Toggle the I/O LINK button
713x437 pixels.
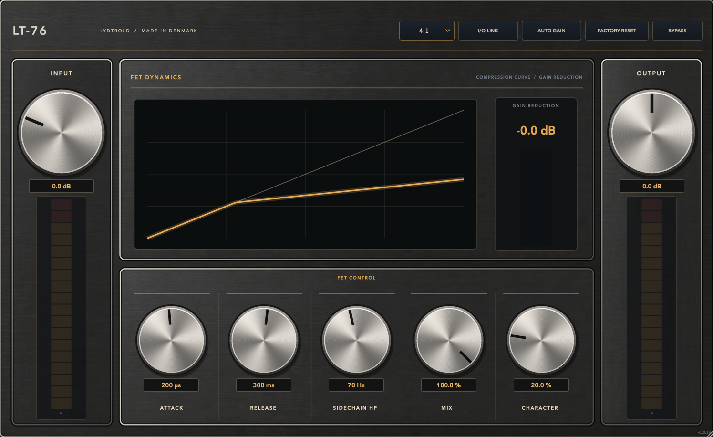(488, 31)
